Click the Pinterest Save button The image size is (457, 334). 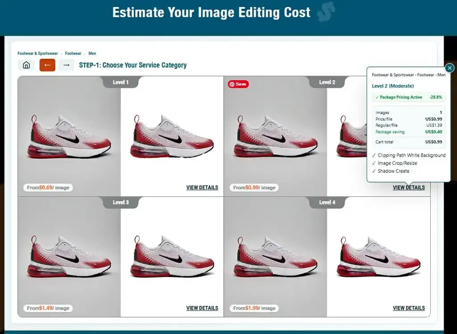[238, 84]
